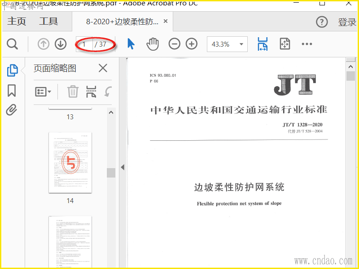This screenshot has height=269, width=359.
Task: Zoom in with the plus button
Action: 192,44
